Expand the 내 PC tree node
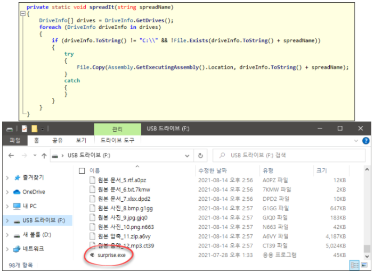This screenshot has height=273, width=374. (7, 206)
